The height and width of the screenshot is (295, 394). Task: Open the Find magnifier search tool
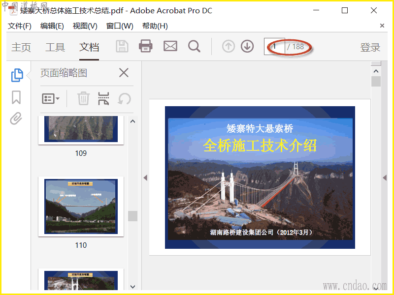point(194,46)
